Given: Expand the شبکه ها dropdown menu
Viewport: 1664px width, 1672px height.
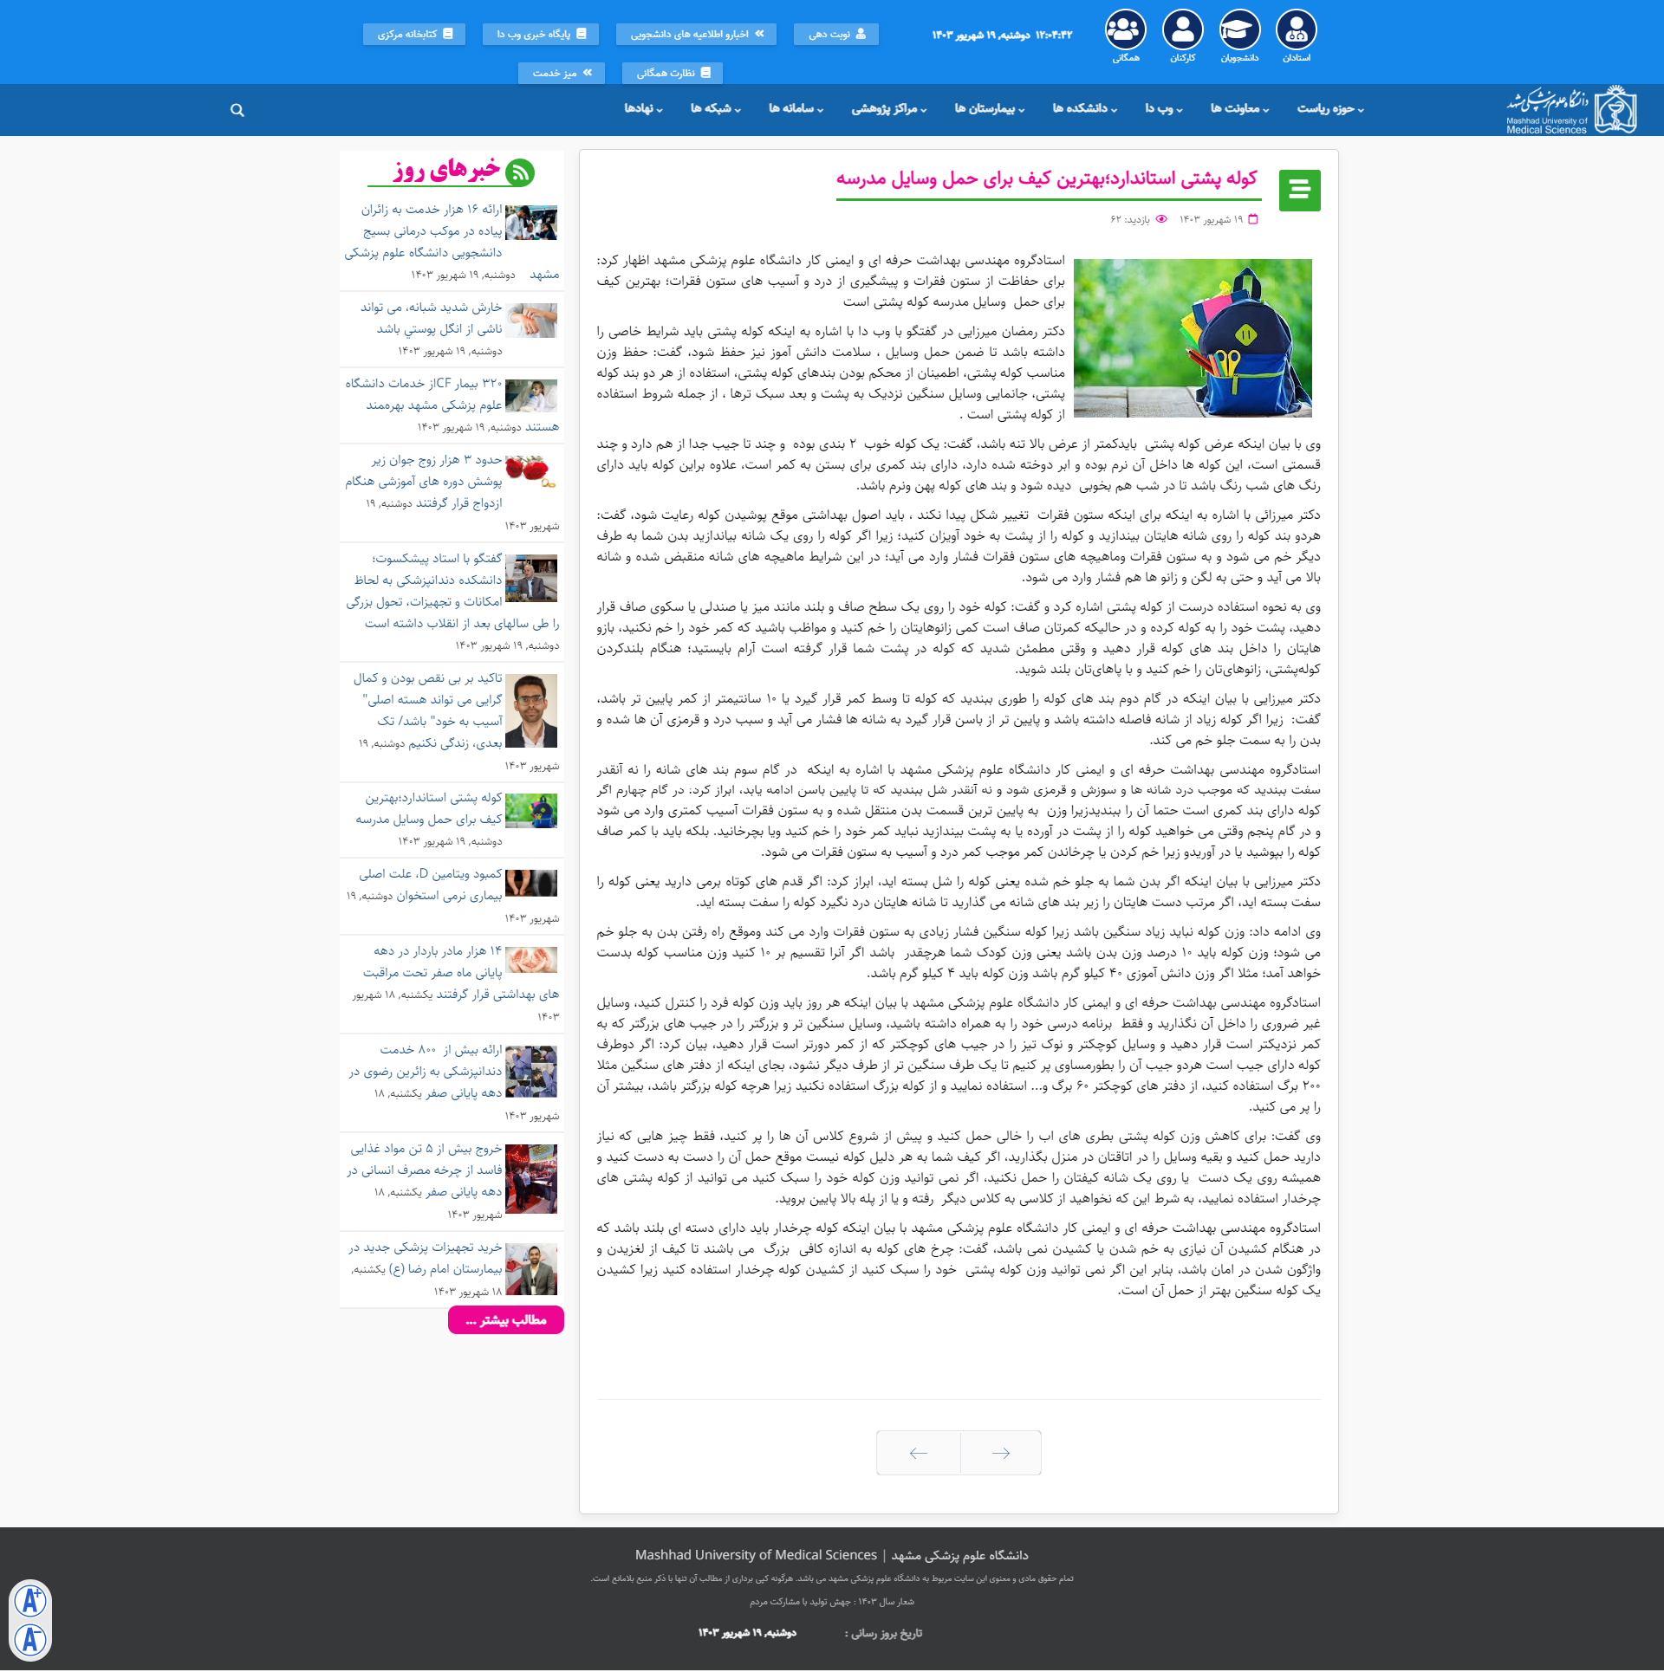Looking at the screenshot, I should 716,108.
